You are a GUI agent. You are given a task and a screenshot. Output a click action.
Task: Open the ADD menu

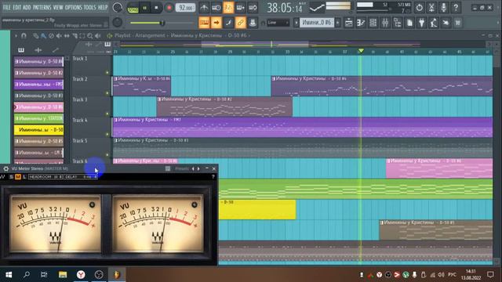coord(27,7)
